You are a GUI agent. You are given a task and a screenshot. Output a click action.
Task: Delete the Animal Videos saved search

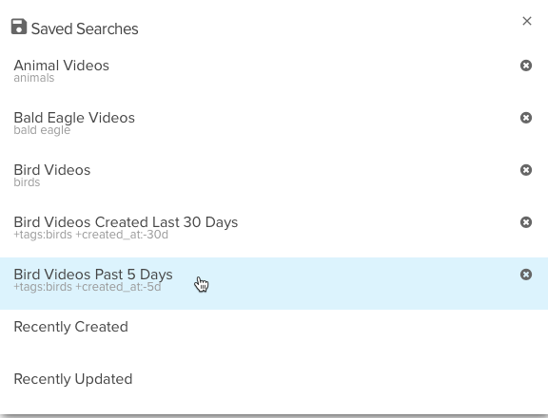point(526,66)
